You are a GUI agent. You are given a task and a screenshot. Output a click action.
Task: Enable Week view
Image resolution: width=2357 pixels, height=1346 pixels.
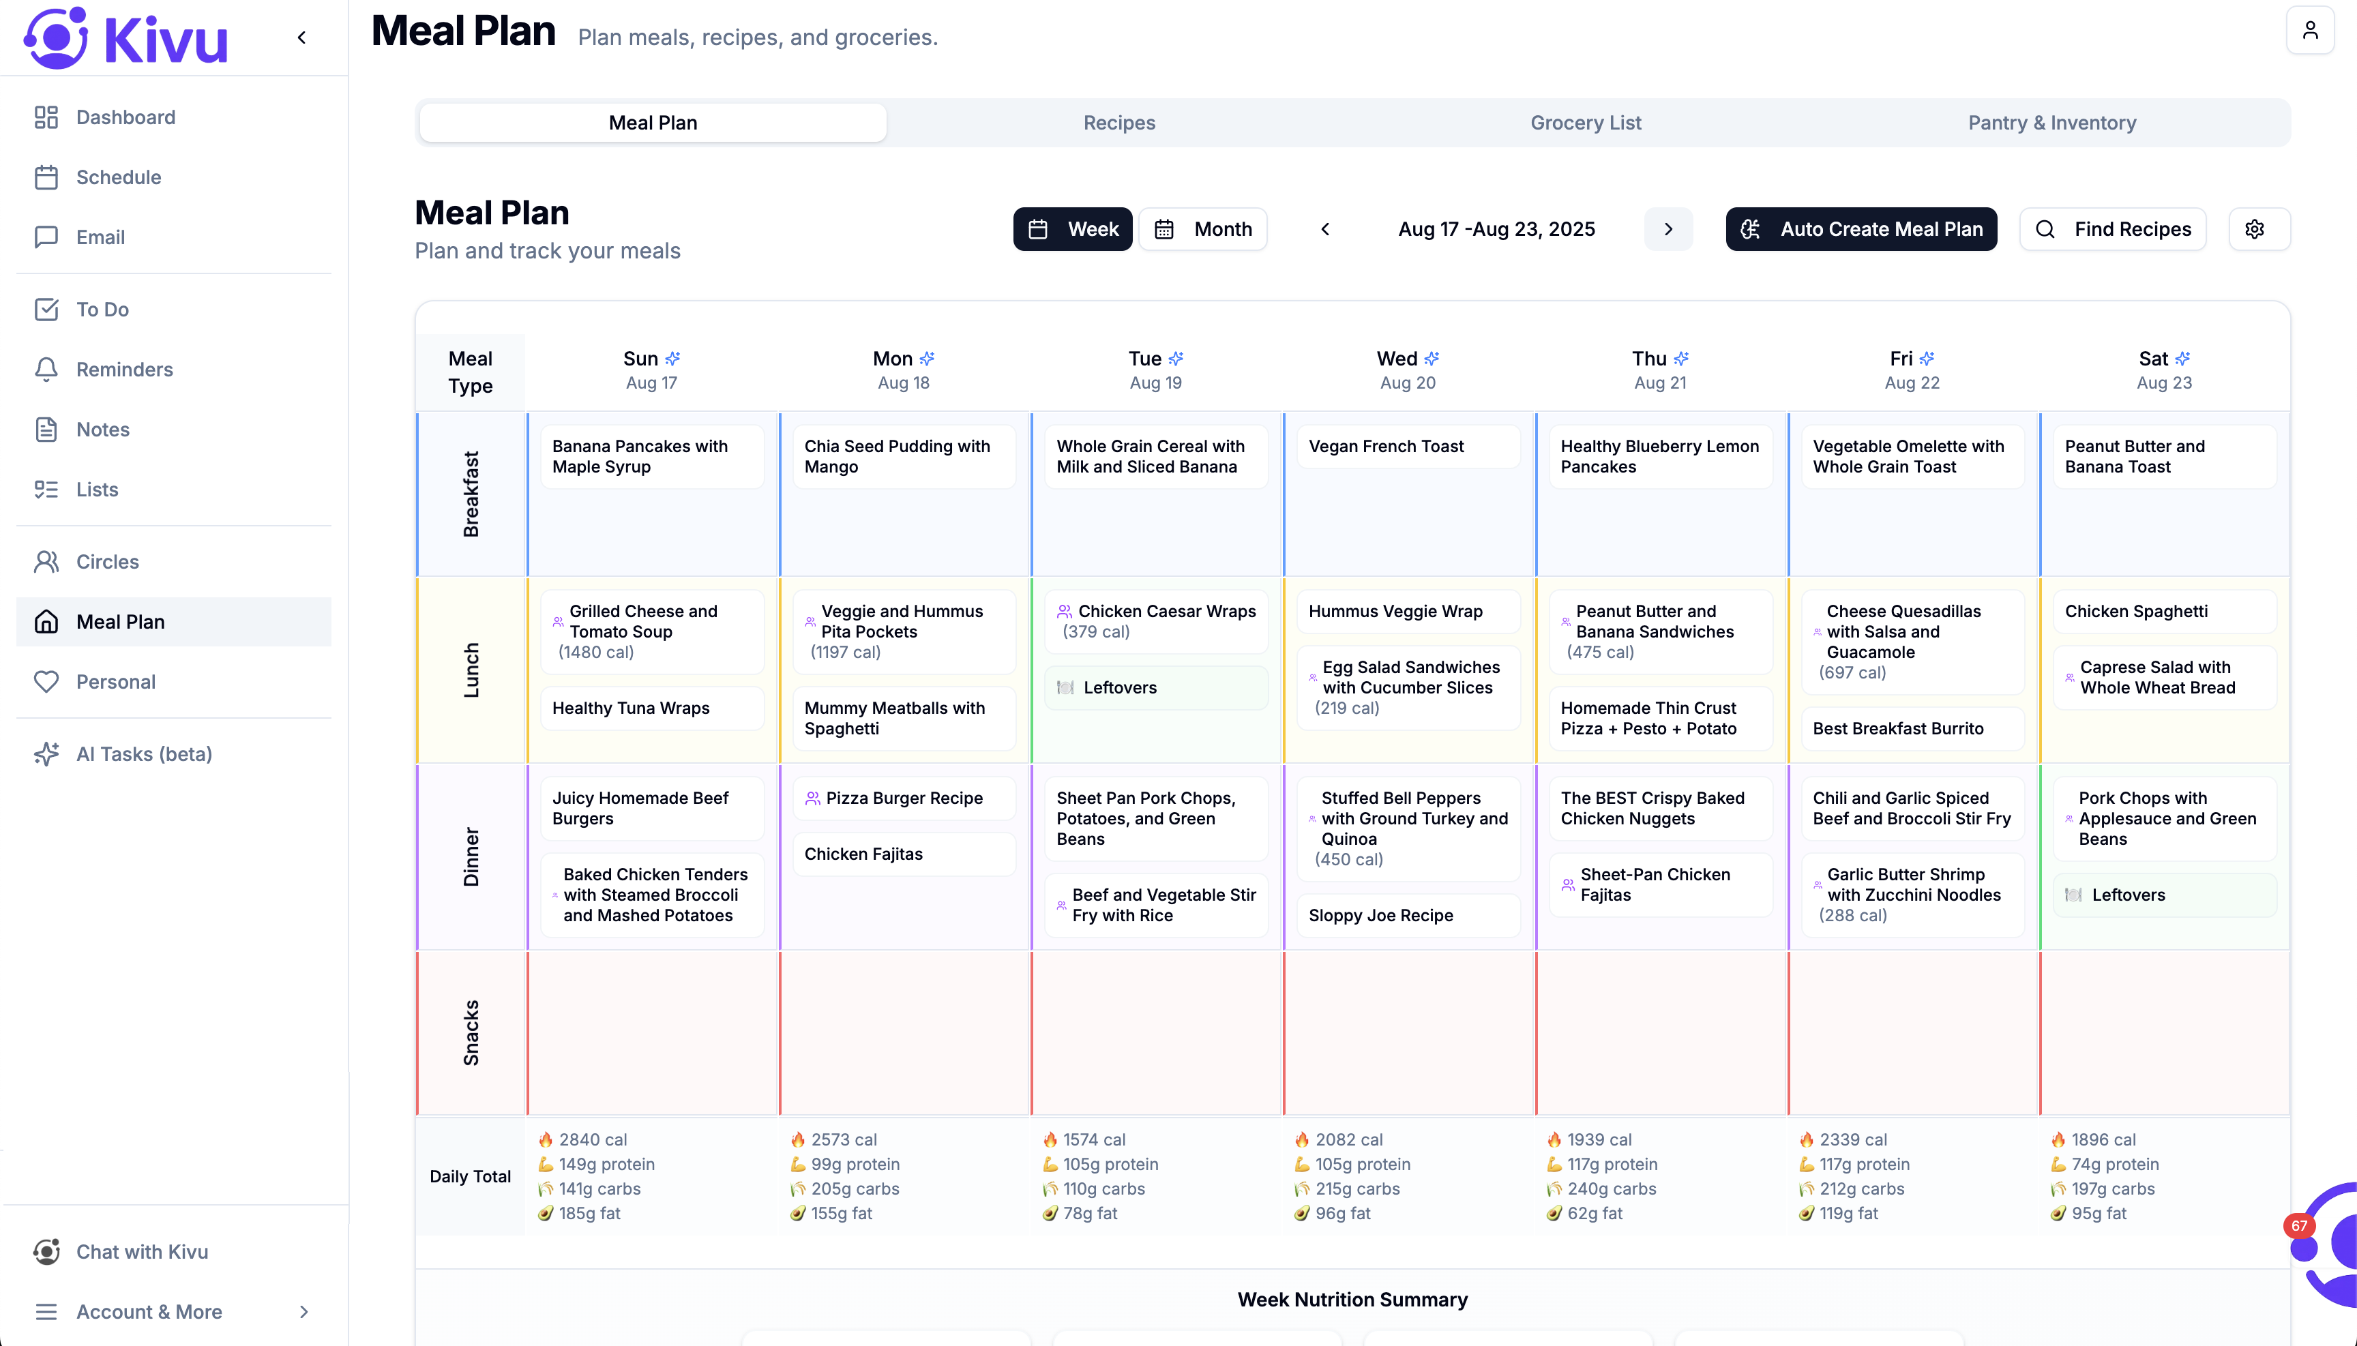1071,228
